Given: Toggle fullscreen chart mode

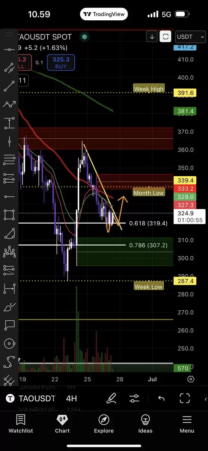Looking at the screenshot, I should click(x=185, y=398).
